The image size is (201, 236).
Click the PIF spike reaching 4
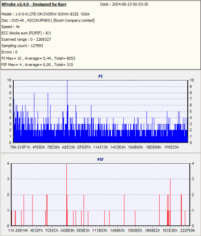[67, 195]
